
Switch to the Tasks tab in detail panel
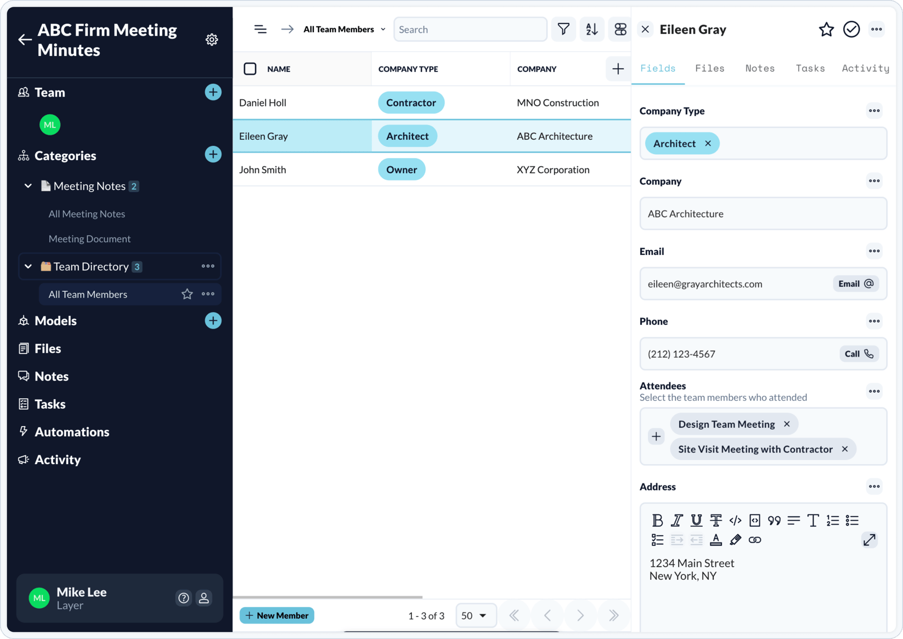810,68
